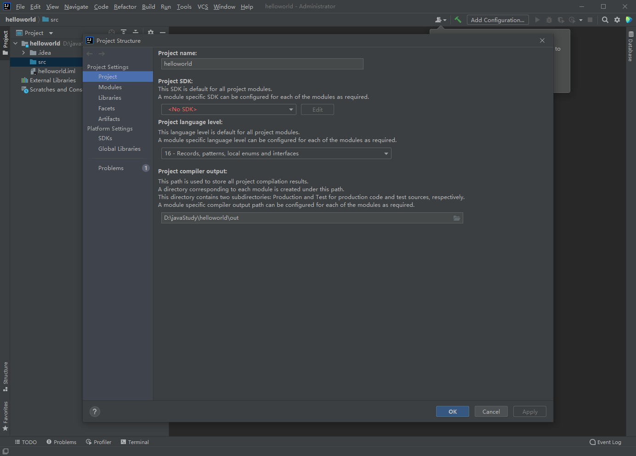Open the Terminal bottom tool tab
The image size is (636, 456).
click(x=135, y=442)
